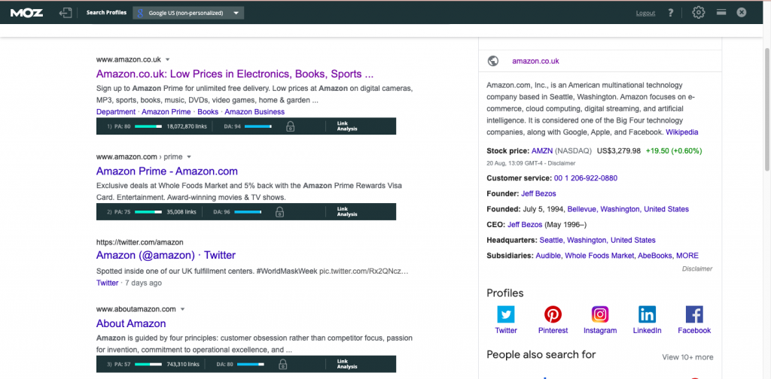Open the Department sitelink

pos(115,111)
